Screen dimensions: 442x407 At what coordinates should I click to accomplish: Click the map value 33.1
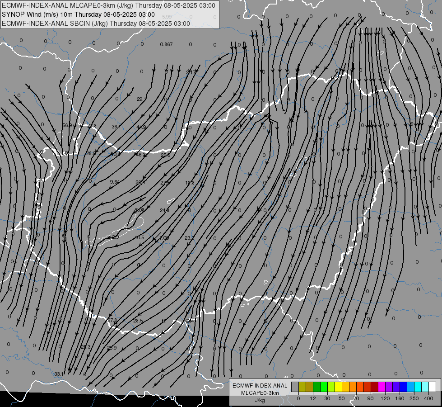click(59, 374)
